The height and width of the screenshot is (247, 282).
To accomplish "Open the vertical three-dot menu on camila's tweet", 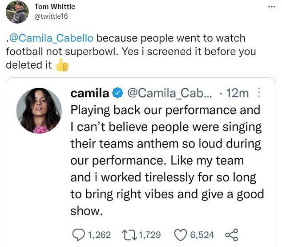I will tap(260, 93).
